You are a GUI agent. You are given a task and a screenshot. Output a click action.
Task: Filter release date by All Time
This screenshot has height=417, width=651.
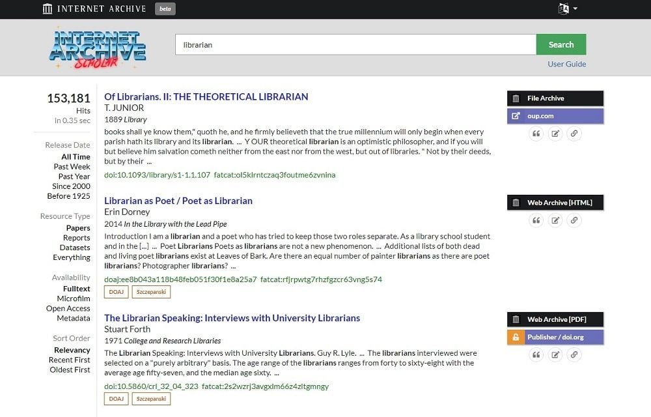[x=76, y=156]
